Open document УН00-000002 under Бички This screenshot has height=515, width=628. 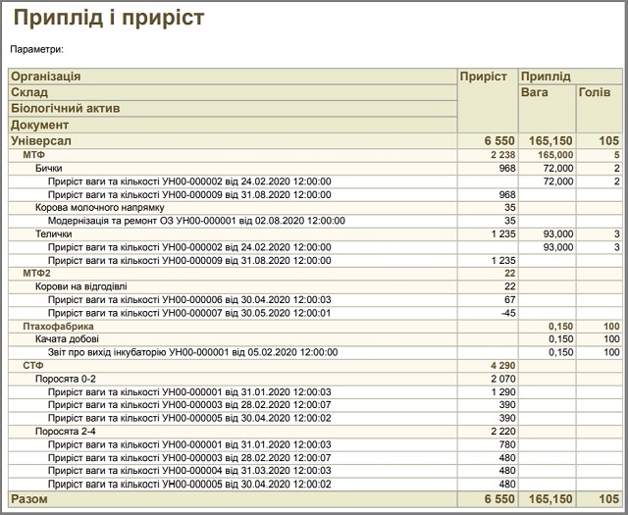[x=189, y=181]
